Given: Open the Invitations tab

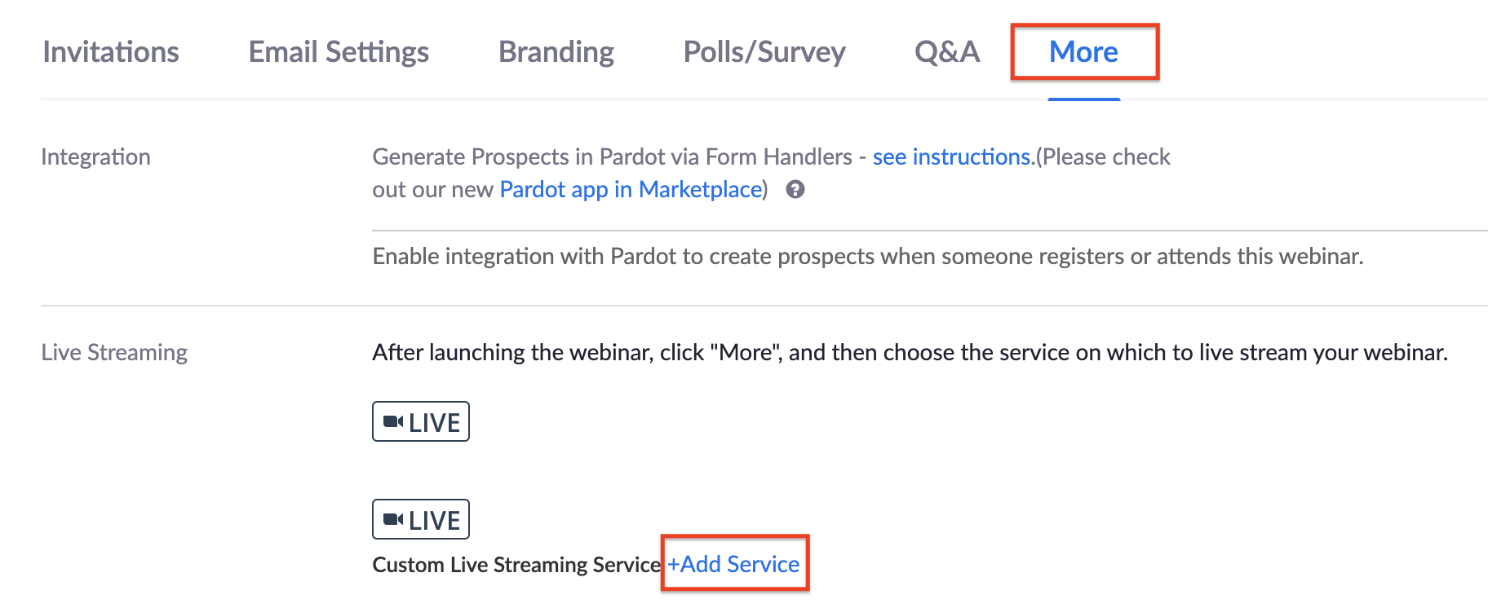Looking at the screenshot, I should (111, 52).
